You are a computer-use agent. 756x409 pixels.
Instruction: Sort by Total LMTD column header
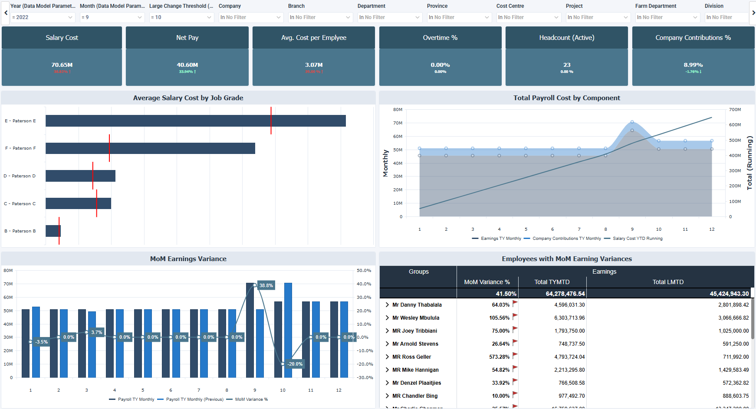pos(668,282)
